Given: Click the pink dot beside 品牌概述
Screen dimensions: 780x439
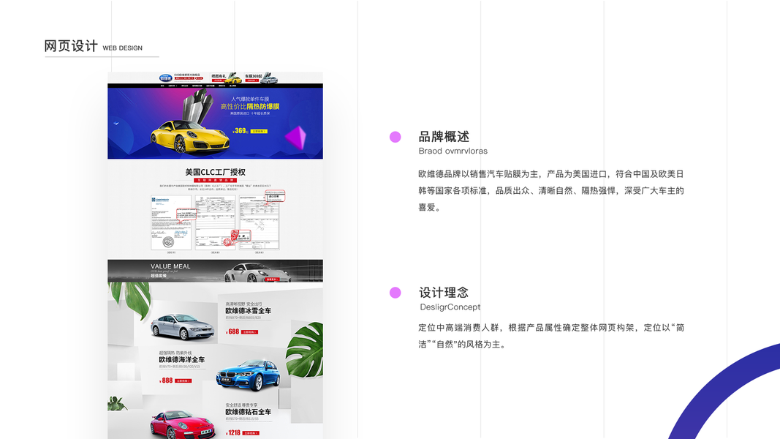Looking at the screenshot, I should (395, 137).
